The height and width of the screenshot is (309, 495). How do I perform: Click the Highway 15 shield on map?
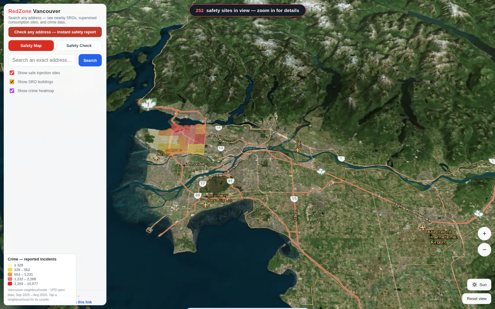294,199
